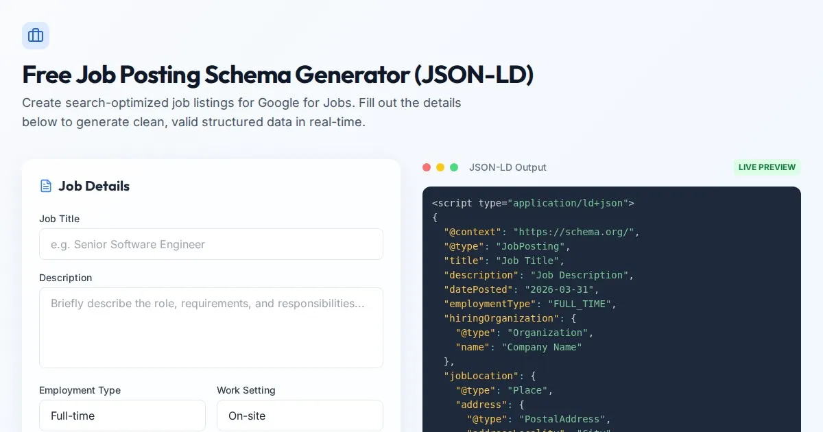Click the red dot in code window header
Screen dimensions: 823x432
coord(427,167)
